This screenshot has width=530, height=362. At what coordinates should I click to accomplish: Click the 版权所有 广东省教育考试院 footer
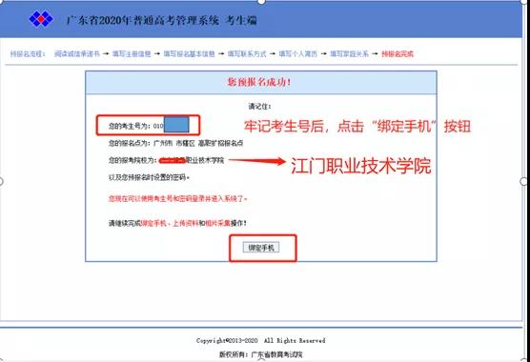click(261, 354)
